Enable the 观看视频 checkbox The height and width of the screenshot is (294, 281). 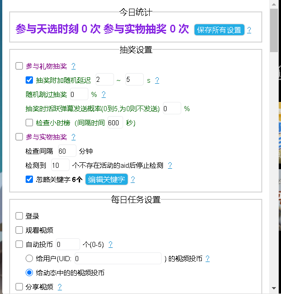click(19, 230)
